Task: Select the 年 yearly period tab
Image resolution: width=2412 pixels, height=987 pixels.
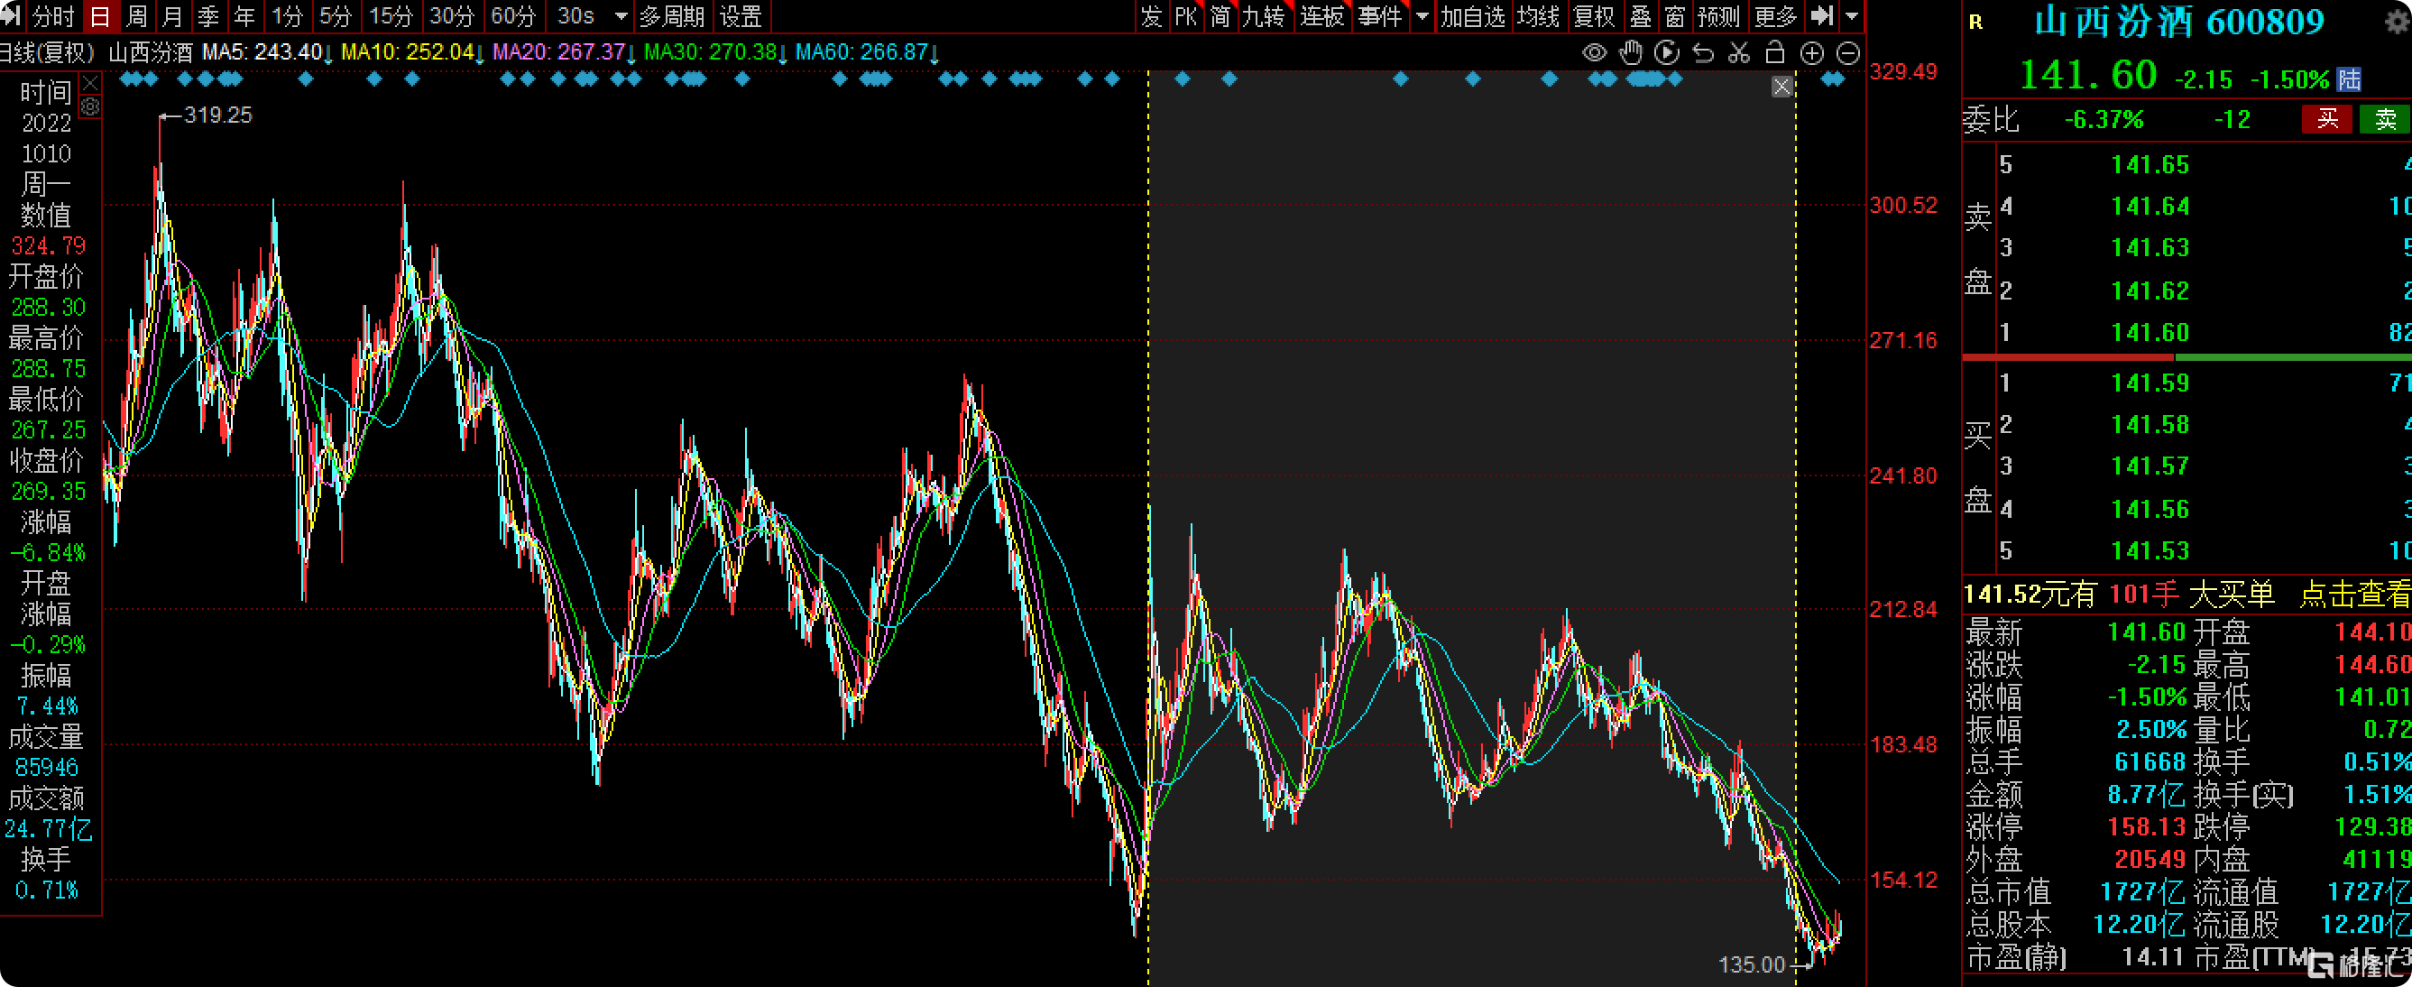Action: [x=244, y=16]
